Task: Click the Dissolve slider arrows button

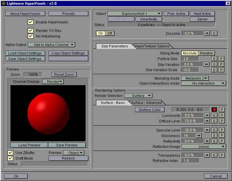Action: [x=207, y=33]
